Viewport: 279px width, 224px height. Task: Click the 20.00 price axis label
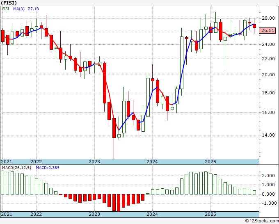(268, 75)
